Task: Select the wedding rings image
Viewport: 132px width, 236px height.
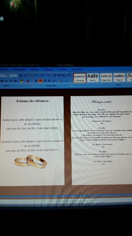Action: click(x=31, y=162)
